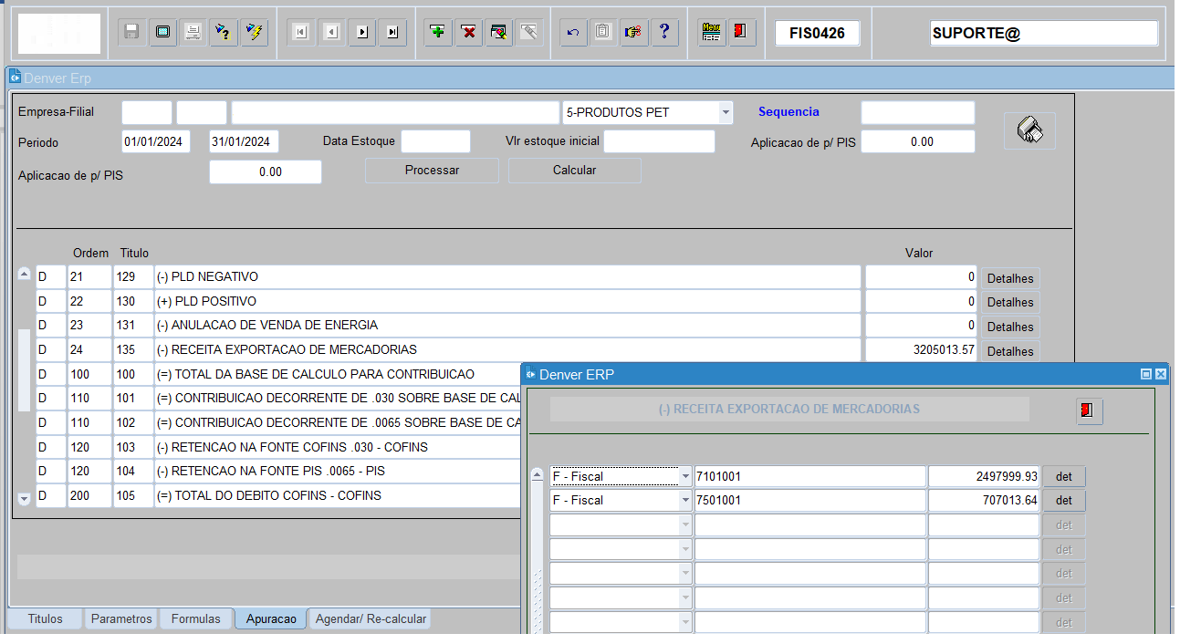The height and width of the screenshot is (644, 1180).
Task: Open help with question mark icon
Action: point(663,32)
